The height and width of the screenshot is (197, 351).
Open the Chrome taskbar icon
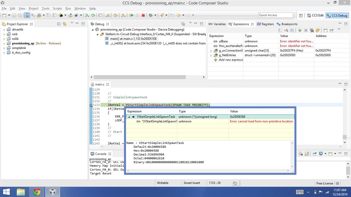[x=37, y=192]
